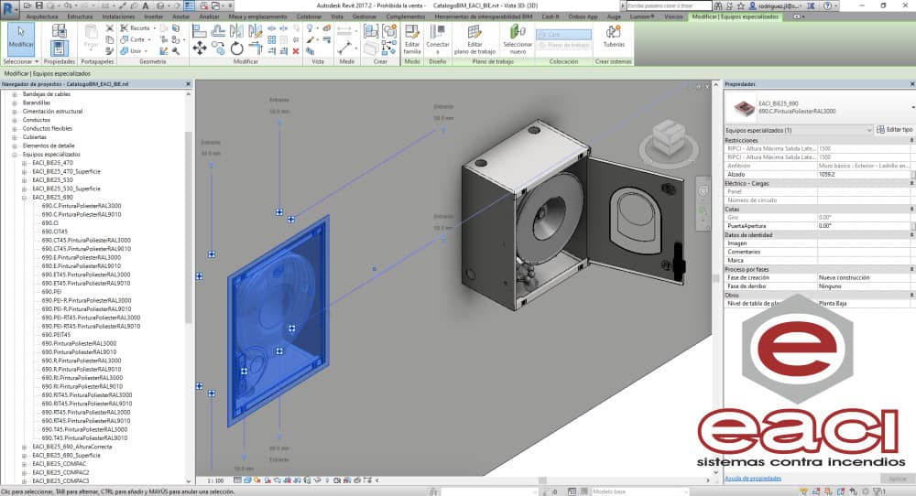Open the Propiedades palette icon
916x496 pixels.
coord(59,48)
